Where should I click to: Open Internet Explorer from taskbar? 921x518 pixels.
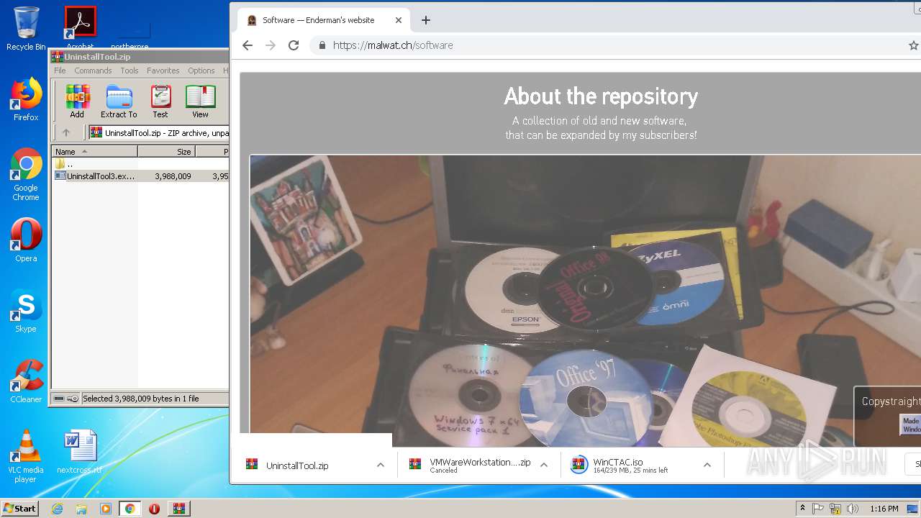57,509
